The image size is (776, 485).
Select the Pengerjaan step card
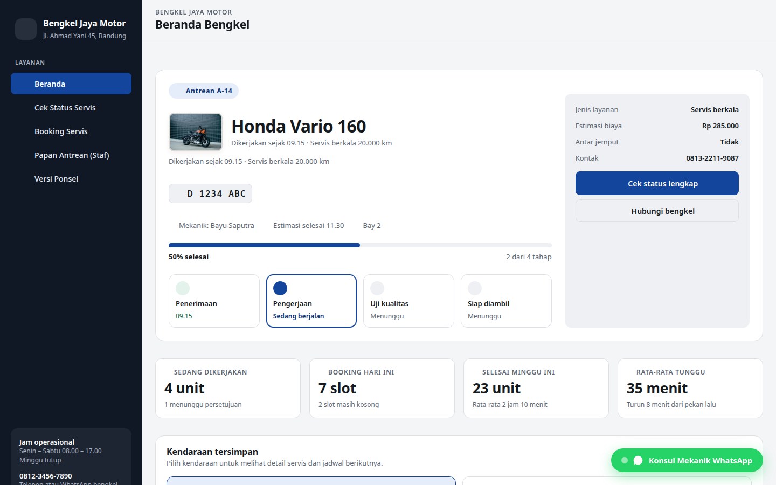tap(311, 301)
